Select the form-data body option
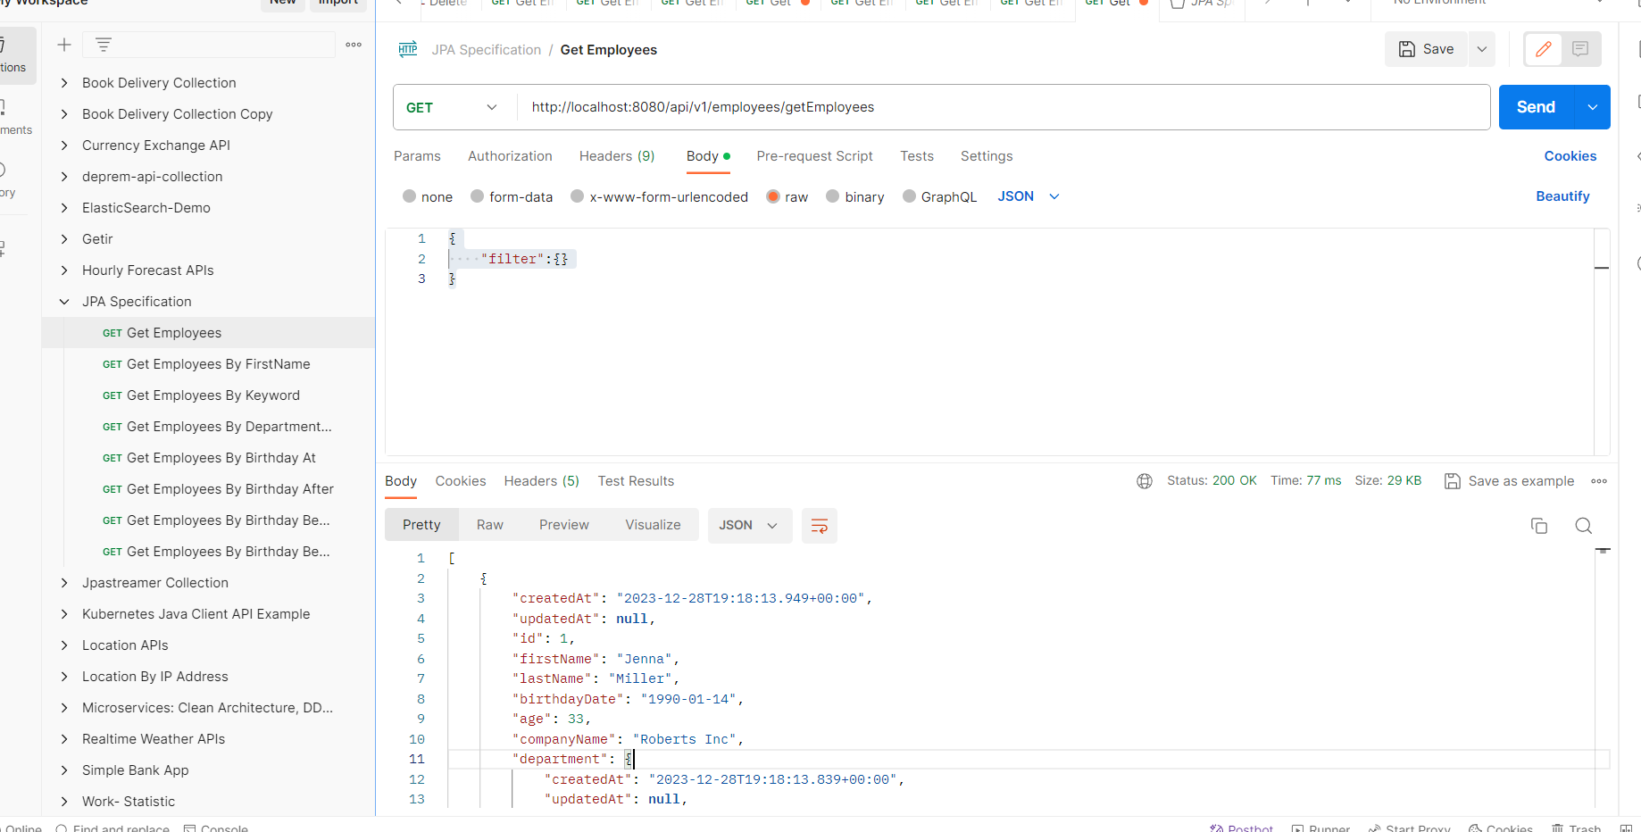The image size is (1641, 832). tap(512, 196)
